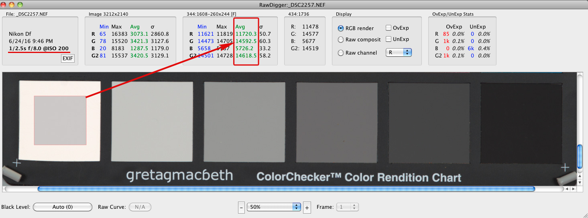This screenshot has height=218, width=588.
Task: Click the Raw Curve N/A button
Action: (x=140, y=207)
